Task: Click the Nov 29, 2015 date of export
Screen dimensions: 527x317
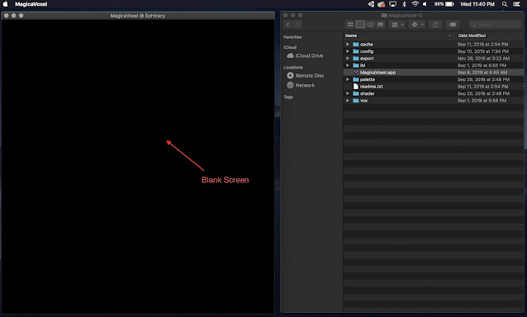Action: 483,59
